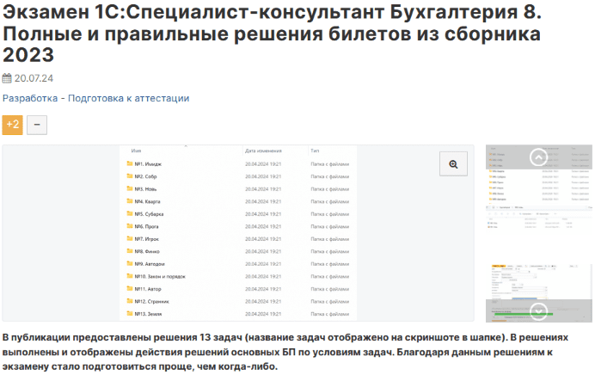Click the №13. Земля row text
The image size is (595, 375).
coord(149,314)
